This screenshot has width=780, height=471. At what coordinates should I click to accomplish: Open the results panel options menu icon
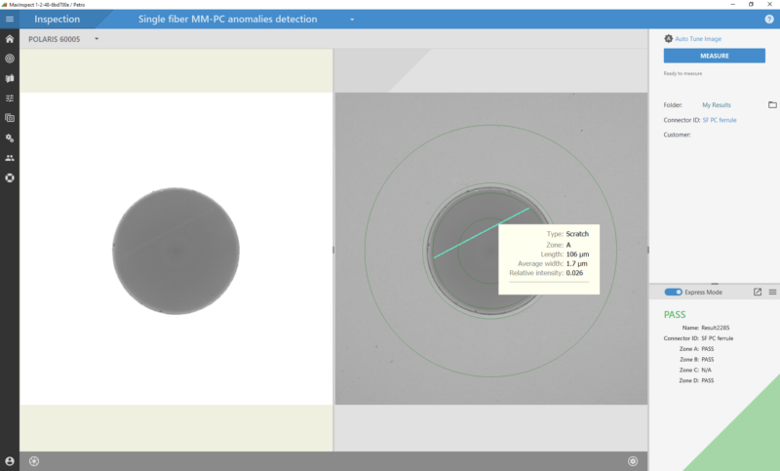(x=772, y=292)
